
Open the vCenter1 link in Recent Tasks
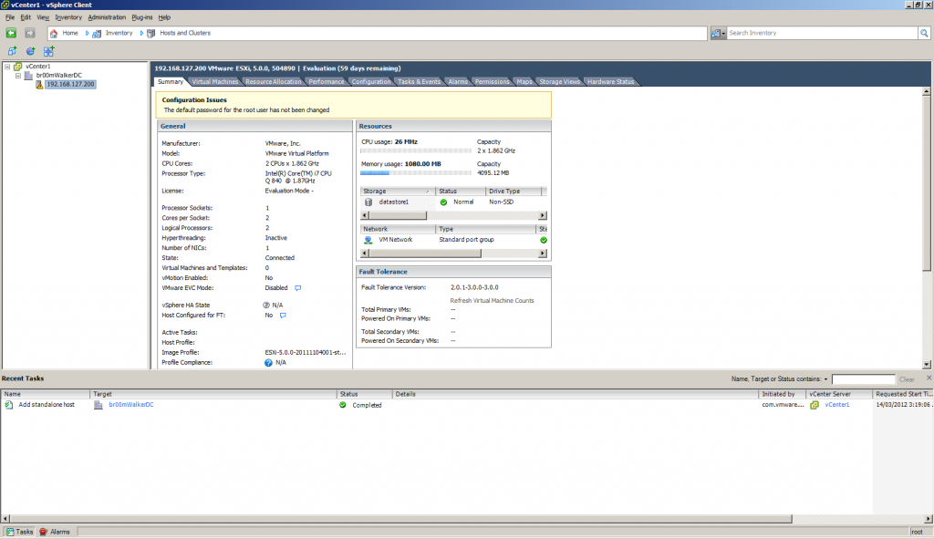click(x=837, y=405)
